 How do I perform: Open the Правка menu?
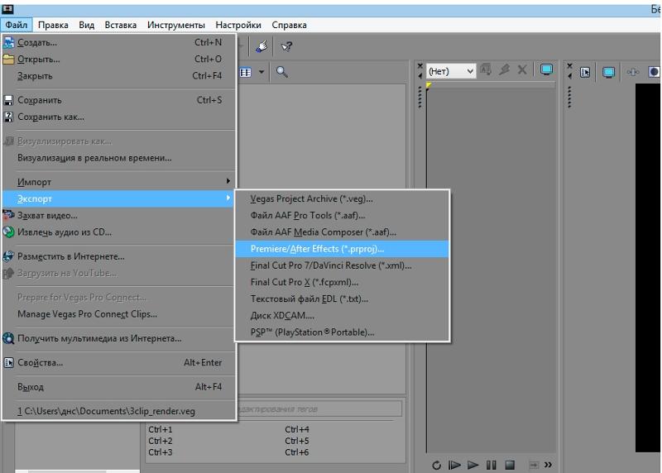click(53, 25)
